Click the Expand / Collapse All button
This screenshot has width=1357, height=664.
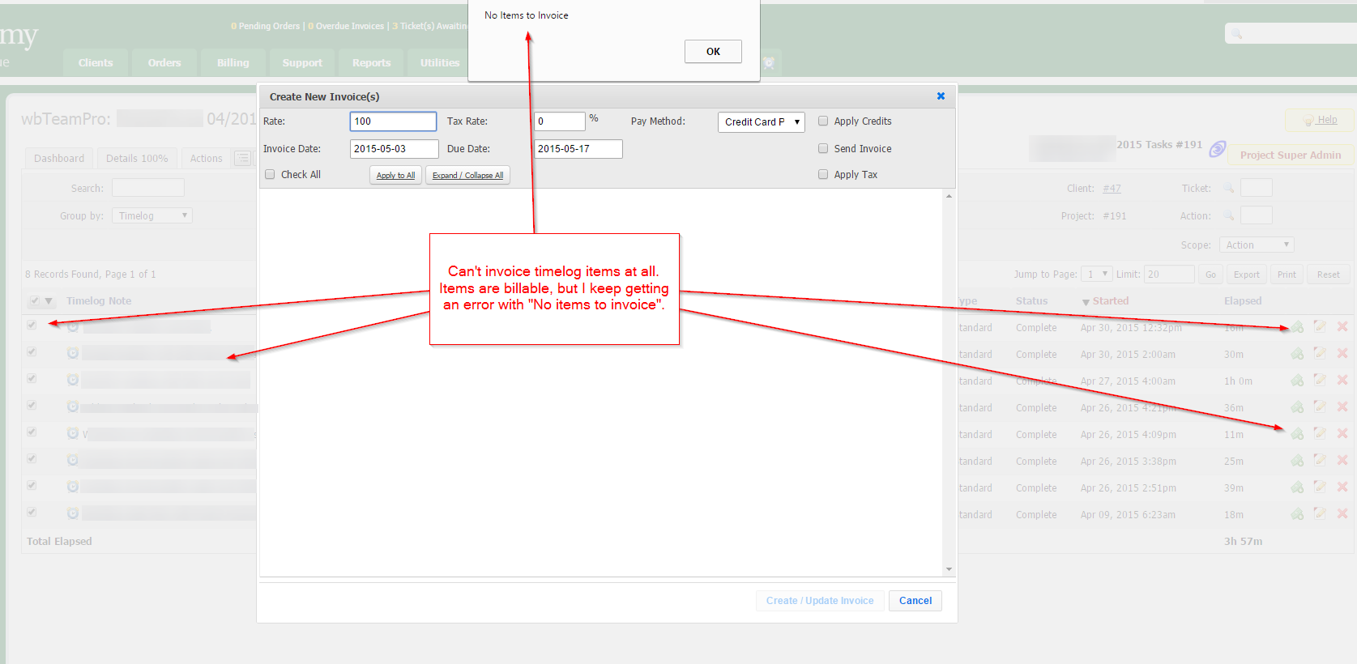(x=467, y=176)
